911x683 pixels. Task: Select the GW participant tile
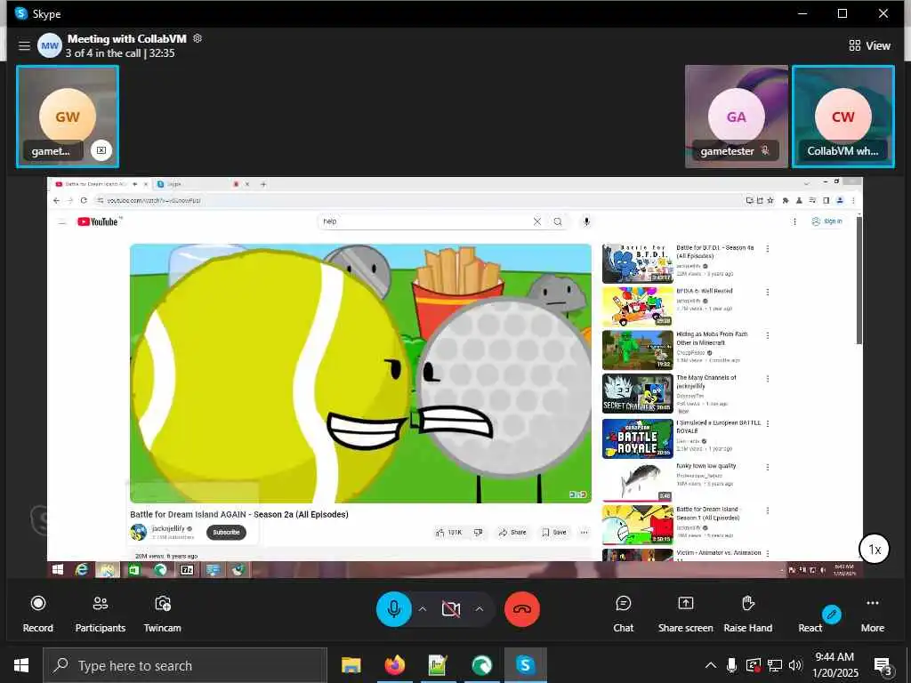[68, 117]
